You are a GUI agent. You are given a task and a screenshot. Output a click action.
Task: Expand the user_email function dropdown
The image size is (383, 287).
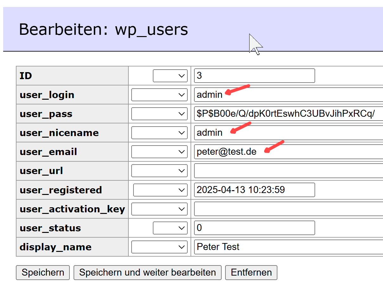159,152
